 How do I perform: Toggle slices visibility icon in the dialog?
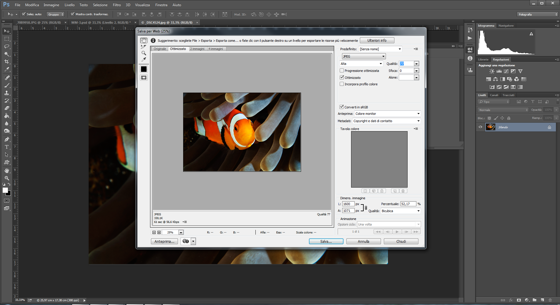tap(144, 78)
